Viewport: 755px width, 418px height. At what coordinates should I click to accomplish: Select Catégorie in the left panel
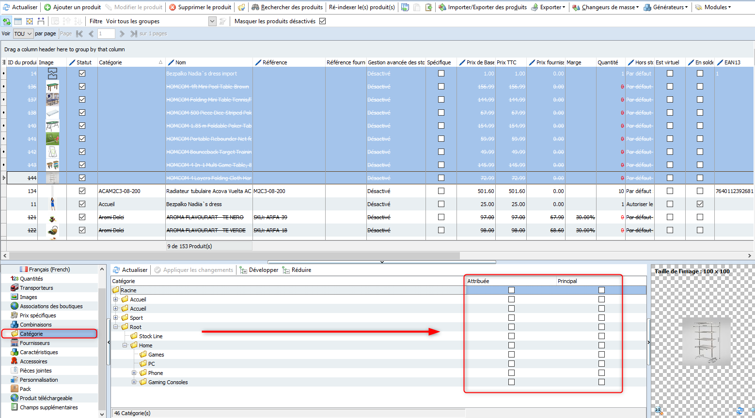click(x=49, y=334)
